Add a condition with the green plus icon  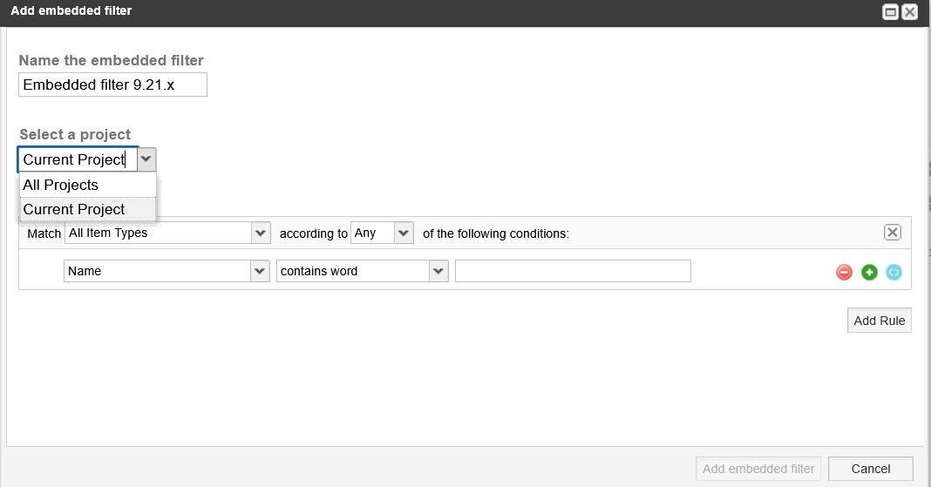[869, 273]
